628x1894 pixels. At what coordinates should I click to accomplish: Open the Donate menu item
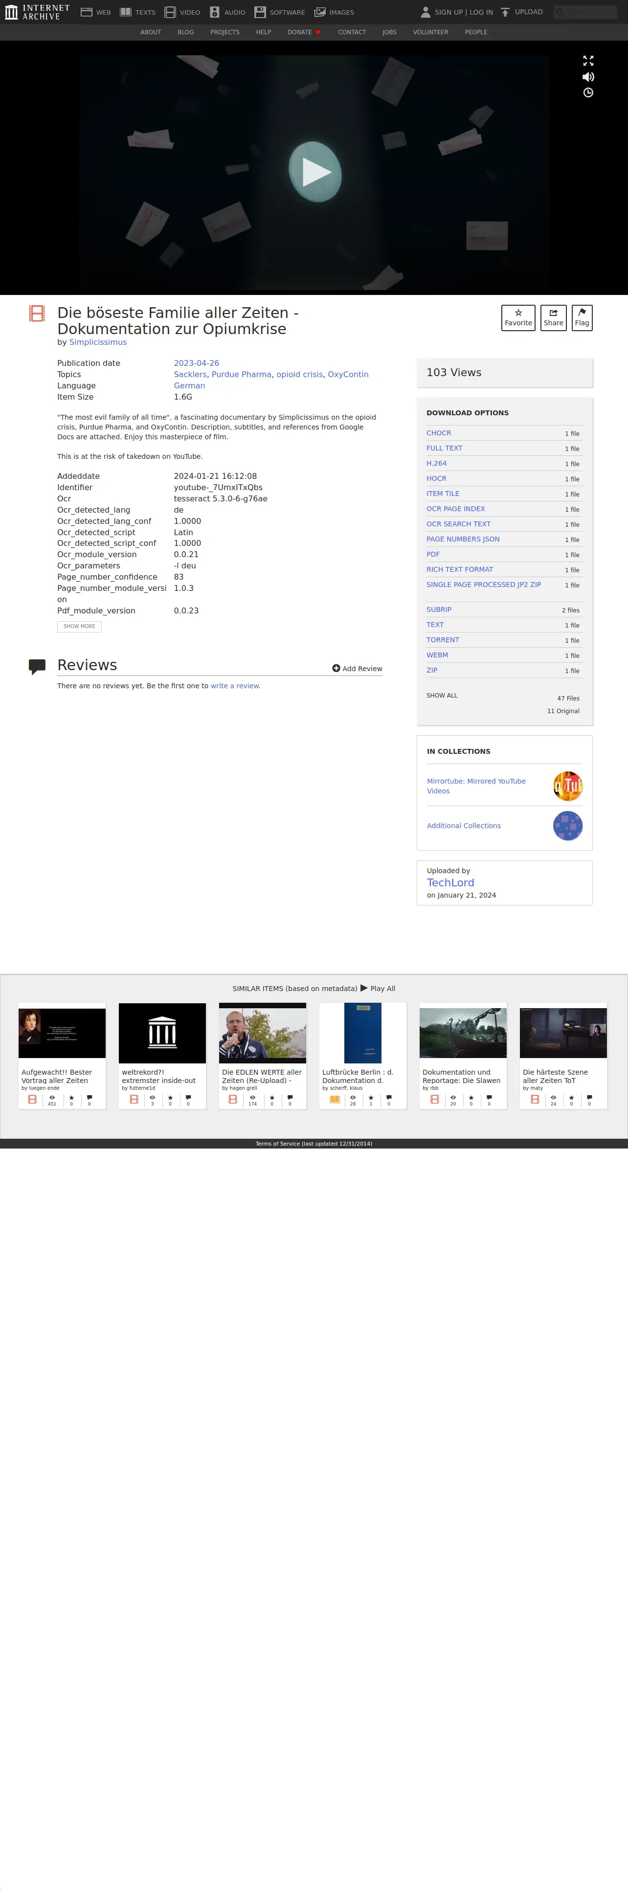point(304,32)
